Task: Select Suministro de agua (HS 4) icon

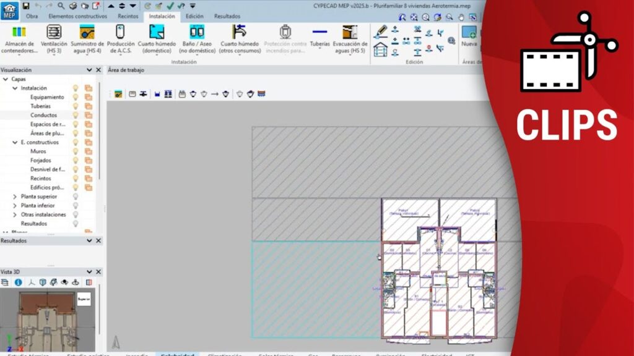Action: (87, 33)
